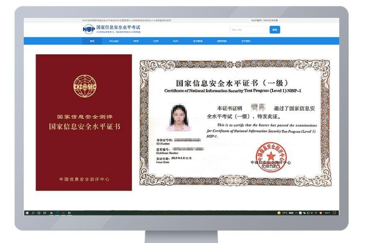Click the NISP logo in the site header
The width and height of the screenshot is (380, 243).
[x=88, y=29]
